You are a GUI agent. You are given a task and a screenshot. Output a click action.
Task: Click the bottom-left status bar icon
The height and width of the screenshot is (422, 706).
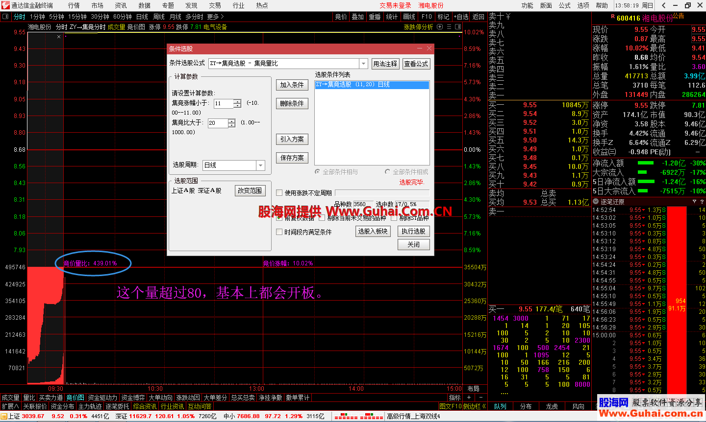tap(4, 416)
